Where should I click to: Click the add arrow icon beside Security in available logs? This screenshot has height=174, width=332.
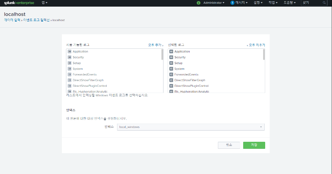click(x=69, y=57)
